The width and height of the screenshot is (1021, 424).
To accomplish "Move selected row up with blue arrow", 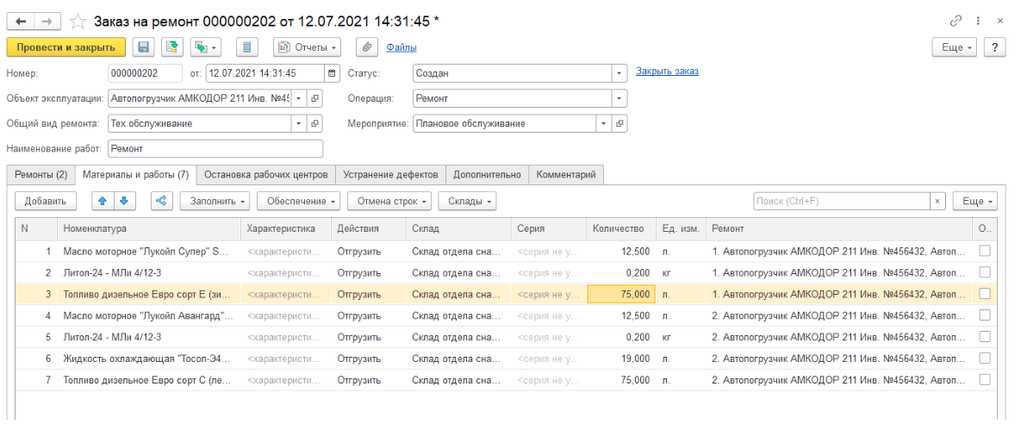I will 103,202.
